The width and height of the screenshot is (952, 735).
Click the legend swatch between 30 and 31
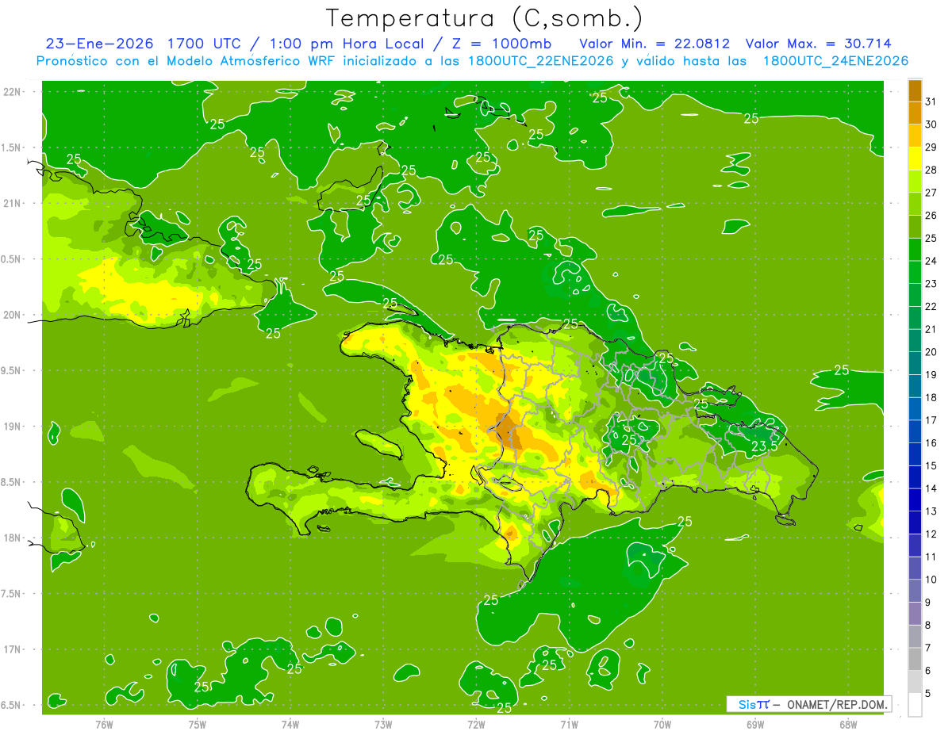pos(915,113)
